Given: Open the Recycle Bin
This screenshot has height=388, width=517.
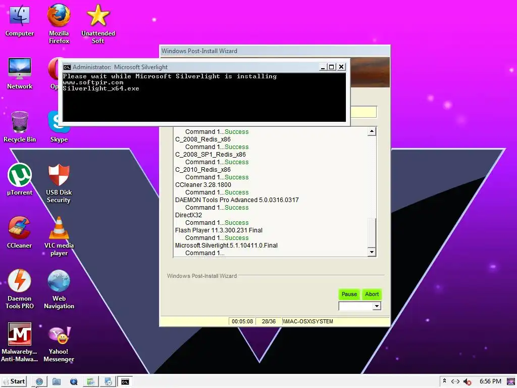Looking at the screenshot, I should (x=20, y=127).
